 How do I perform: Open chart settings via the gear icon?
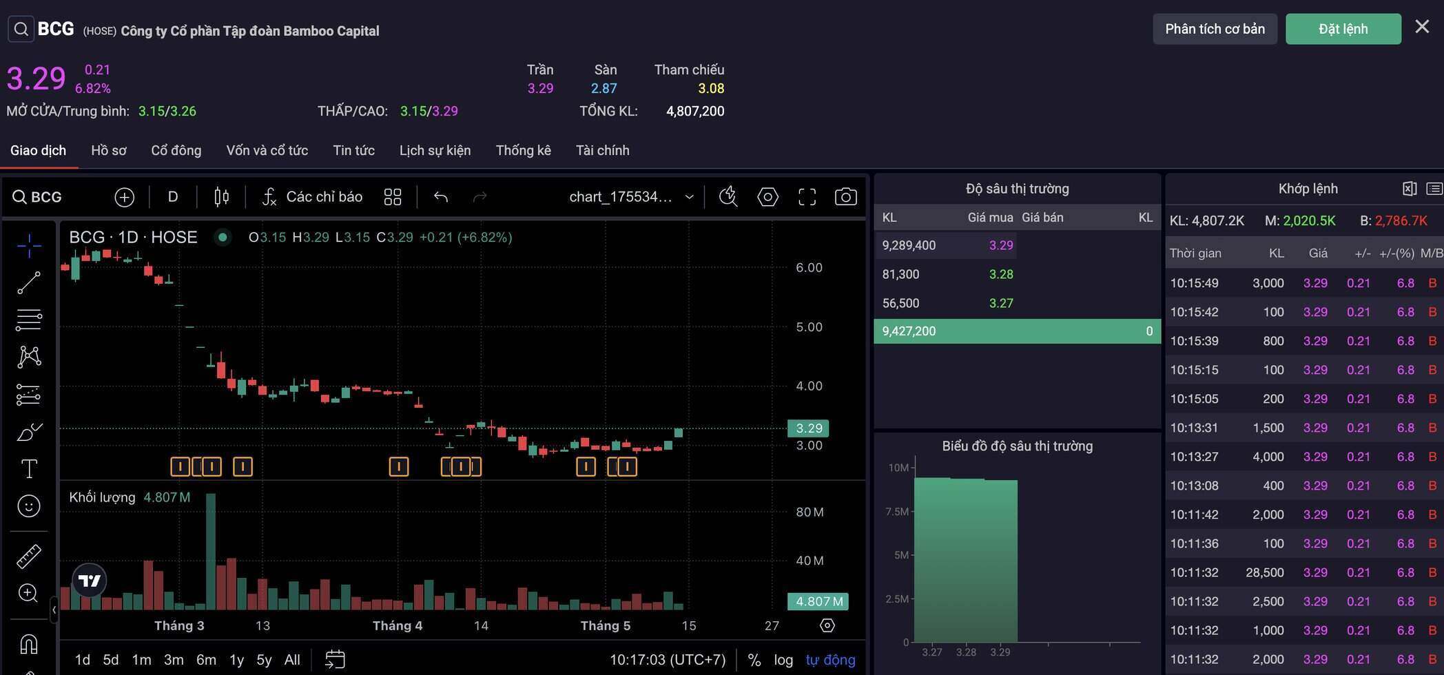coord(767,196)
